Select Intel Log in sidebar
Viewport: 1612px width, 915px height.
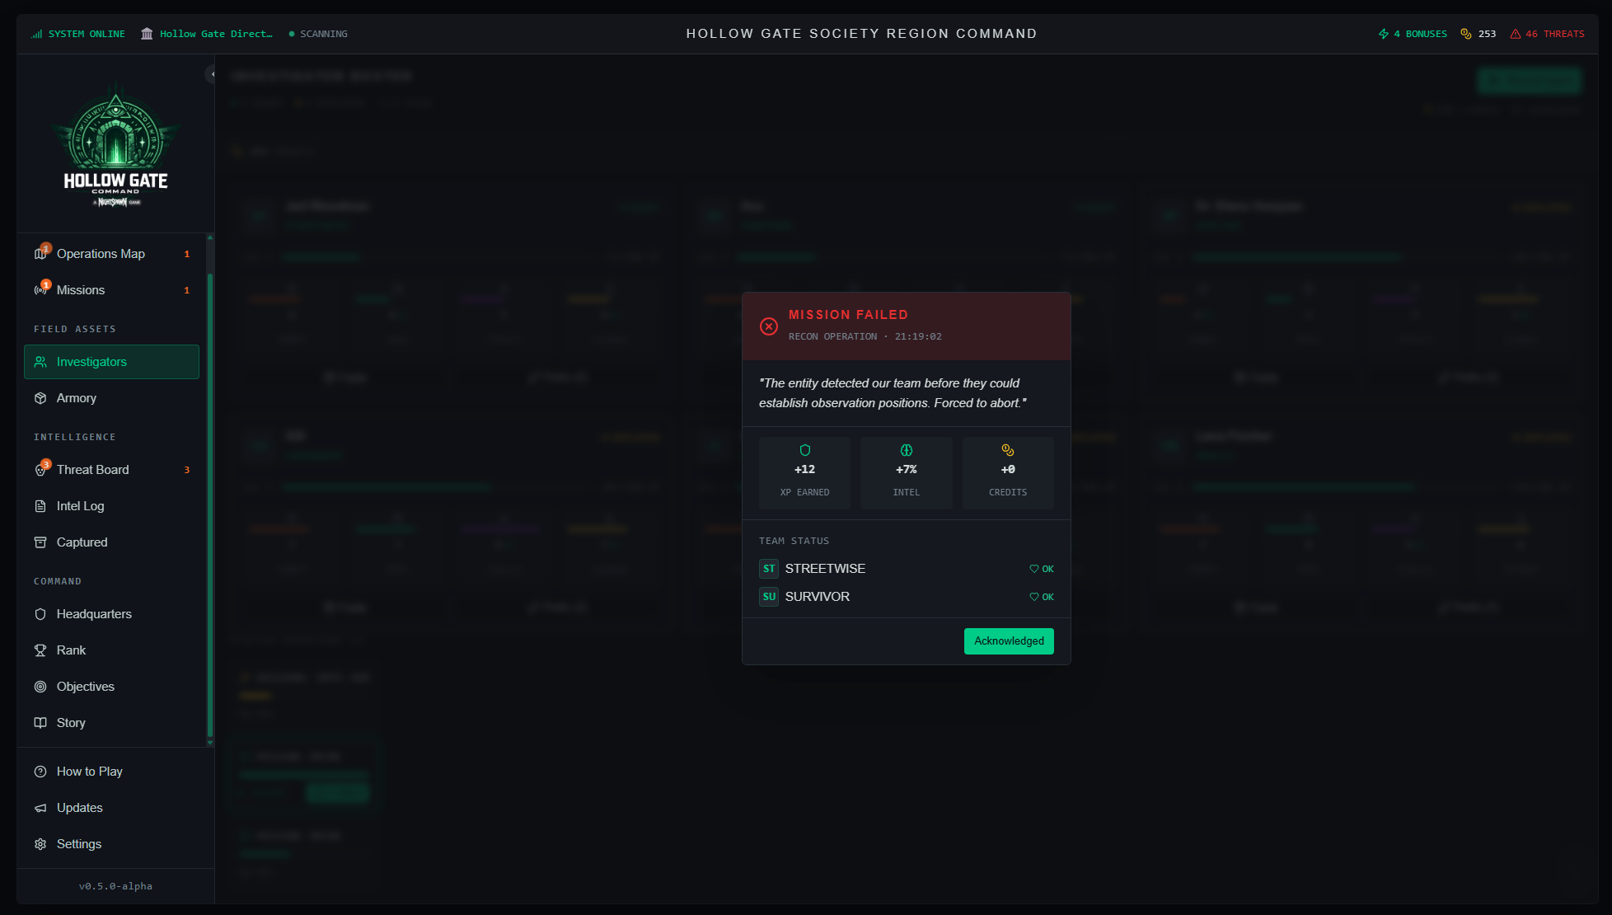pyautogui.click(x=81, y=506)
